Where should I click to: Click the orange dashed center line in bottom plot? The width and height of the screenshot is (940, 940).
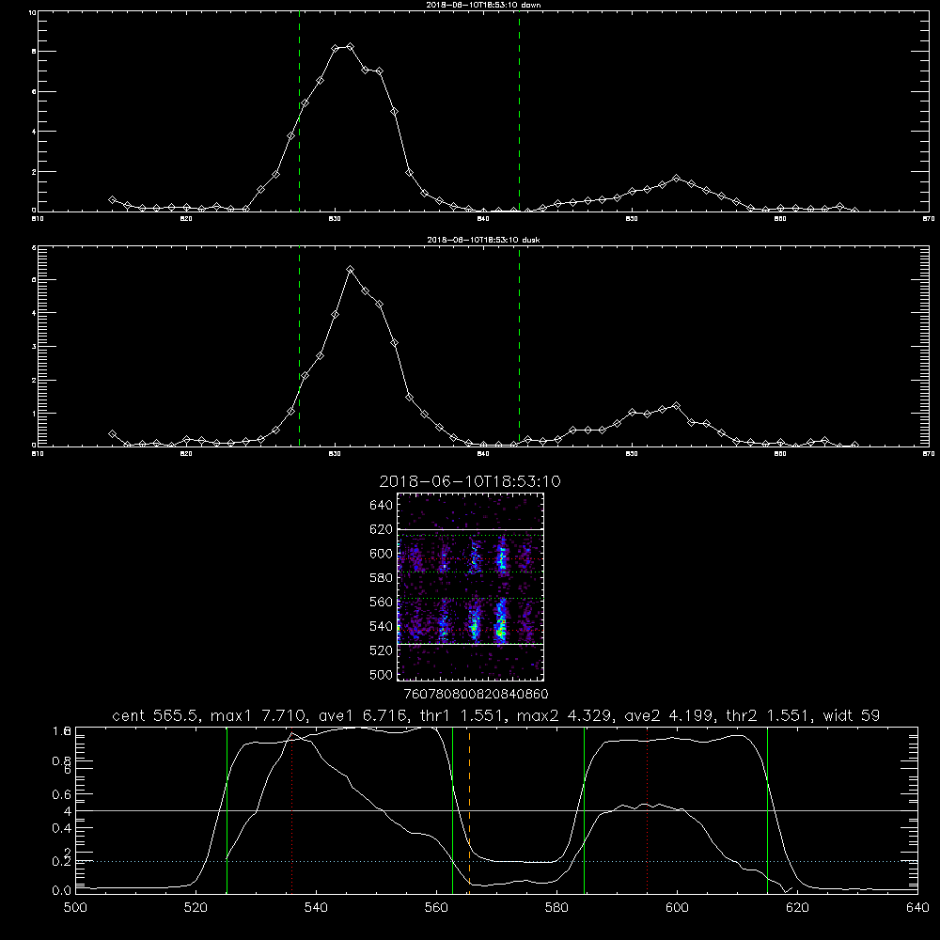(x=469, y=809)
